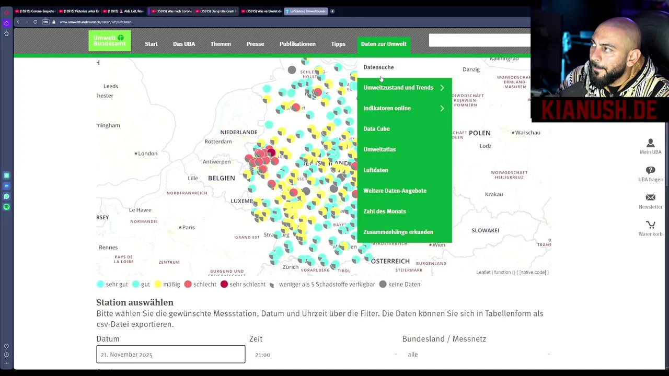Open the Warenkorb cart icon

point(650,225)
